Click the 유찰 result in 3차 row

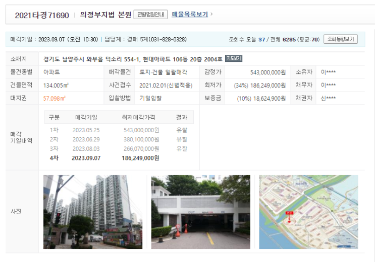[182, 149]
